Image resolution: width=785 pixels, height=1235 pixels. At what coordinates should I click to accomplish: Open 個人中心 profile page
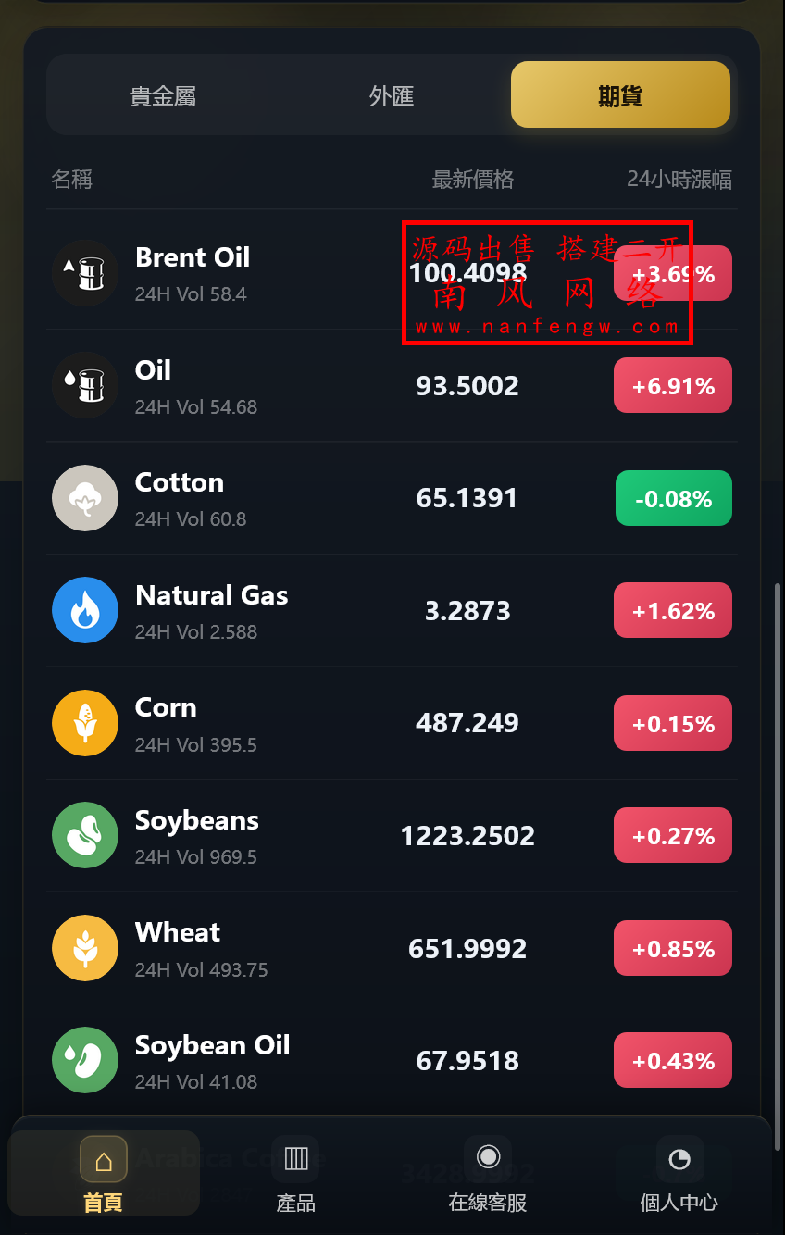pos(679,1174)
